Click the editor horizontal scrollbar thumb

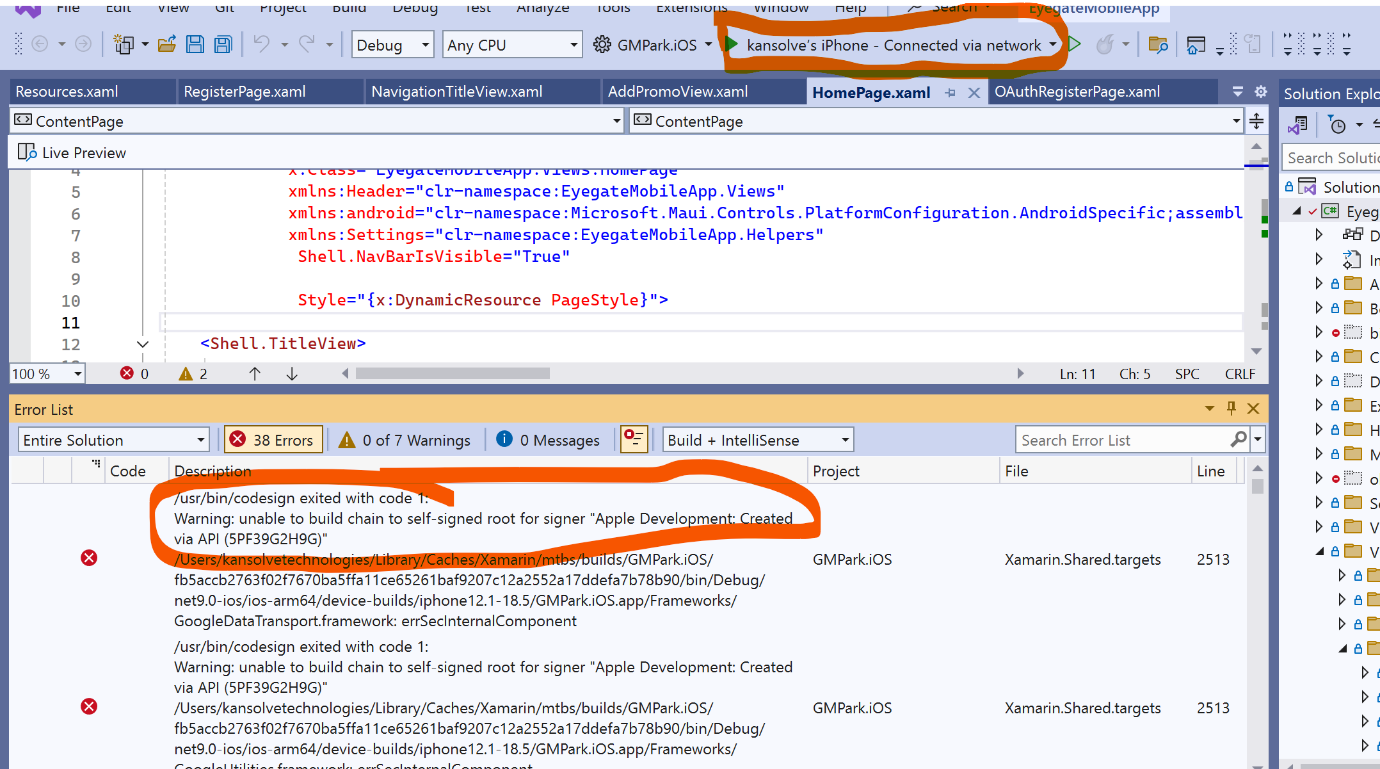coord(453,373)
